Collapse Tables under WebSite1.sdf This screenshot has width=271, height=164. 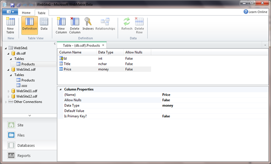click(11, 75)
